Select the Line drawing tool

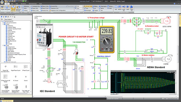point(86,8)
